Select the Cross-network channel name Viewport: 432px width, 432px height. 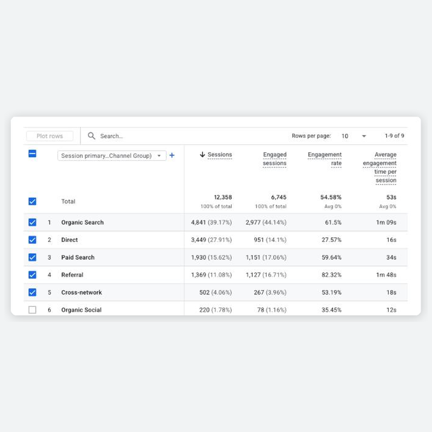click(x=82, y=292)
